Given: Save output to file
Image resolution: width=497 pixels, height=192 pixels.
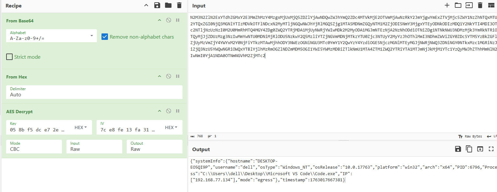Looking at the screenshot, I should point(458,149).
